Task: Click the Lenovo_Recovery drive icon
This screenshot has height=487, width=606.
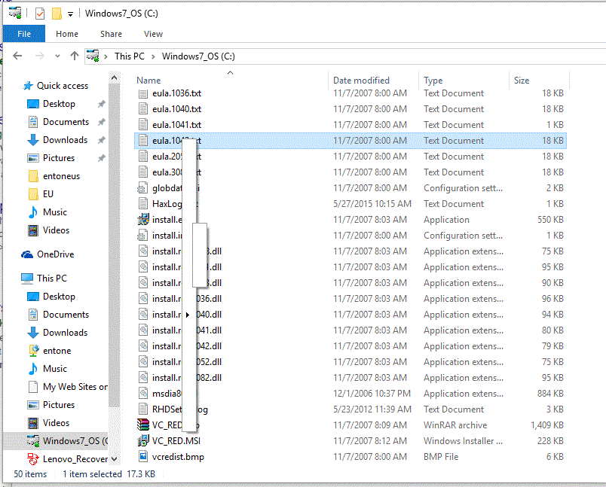Action: pos(33,459)
